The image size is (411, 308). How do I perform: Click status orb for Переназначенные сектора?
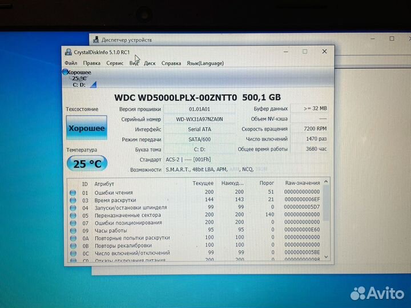click(x=73, y=216)
